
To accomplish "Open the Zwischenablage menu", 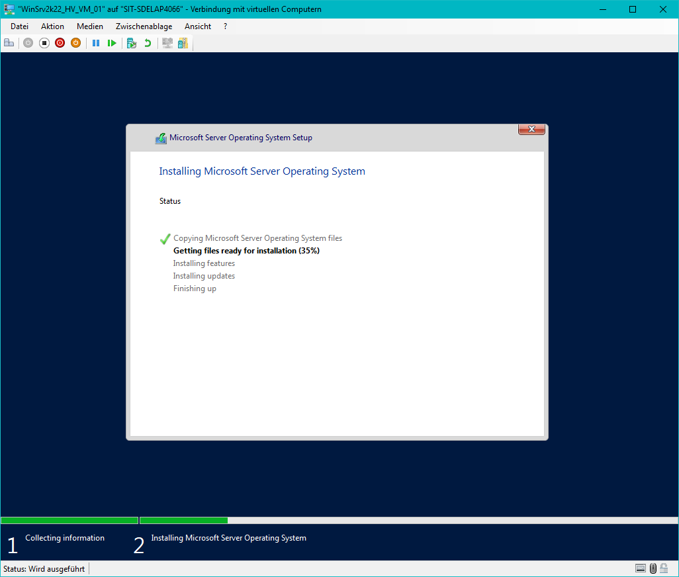I will tap(144, 26).
